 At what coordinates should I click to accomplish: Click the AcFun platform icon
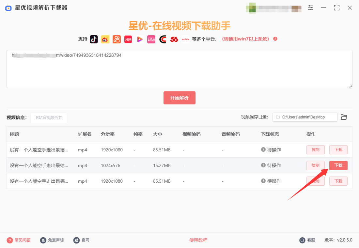coord(185,39)
